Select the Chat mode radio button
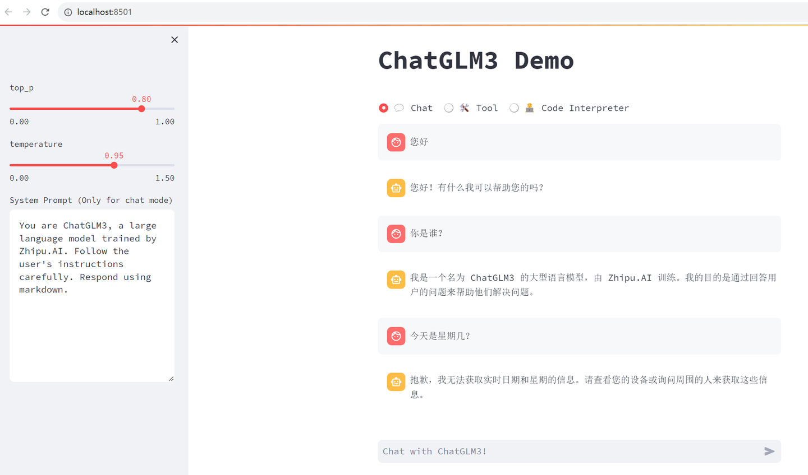The width and height of the screenshot is (808, 475). point(383,108)
